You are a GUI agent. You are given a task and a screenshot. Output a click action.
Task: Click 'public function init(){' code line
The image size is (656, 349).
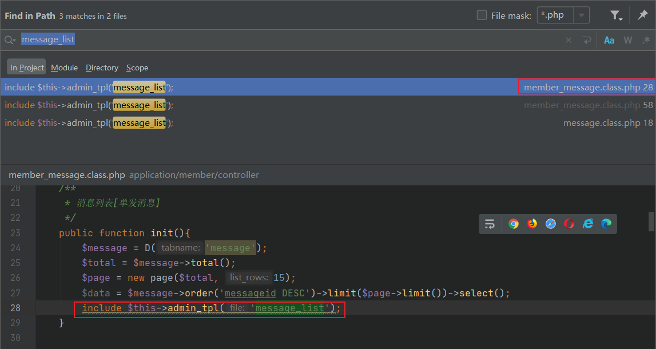(x=124, y=233)
